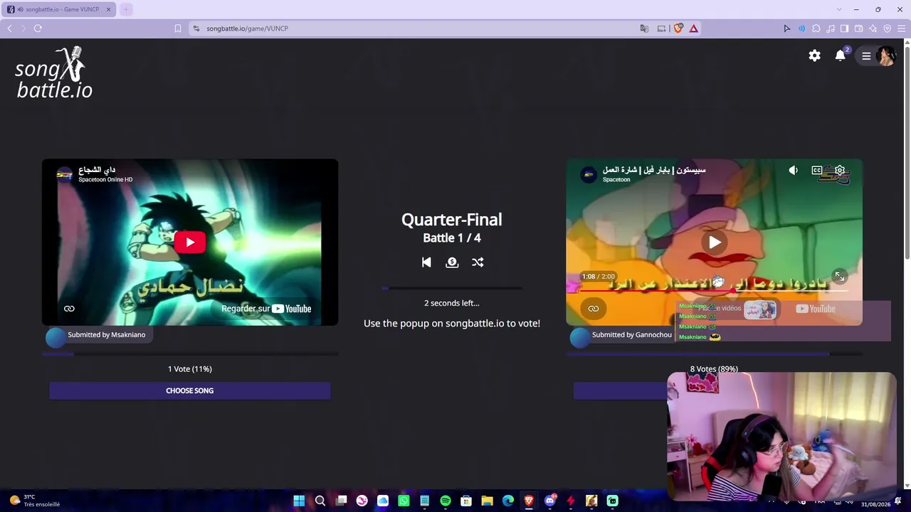Click the songbattle.io logo

[54, 73]
